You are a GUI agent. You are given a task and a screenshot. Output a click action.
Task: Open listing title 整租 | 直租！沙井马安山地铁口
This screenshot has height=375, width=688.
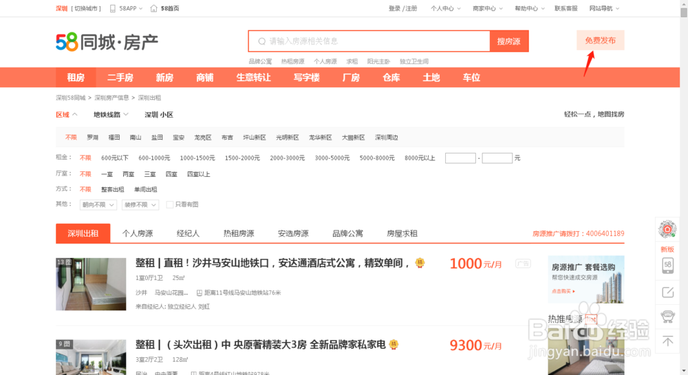272,263
